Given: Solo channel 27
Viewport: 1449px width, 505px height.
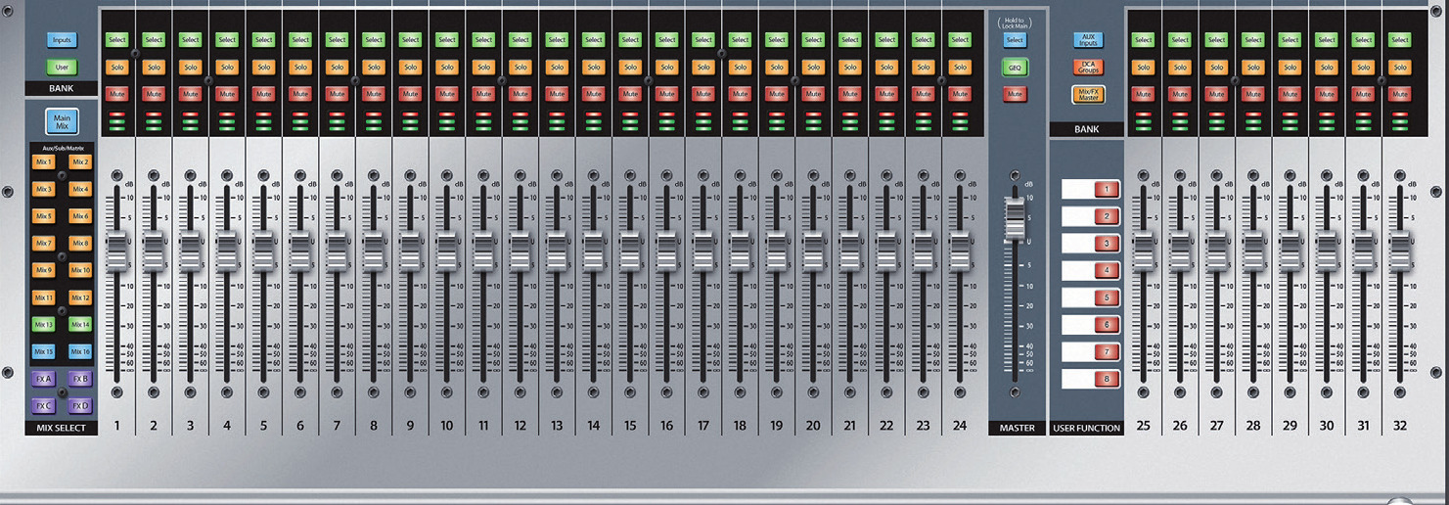Looking at the screenshot, I should [x=1216, y=68].
